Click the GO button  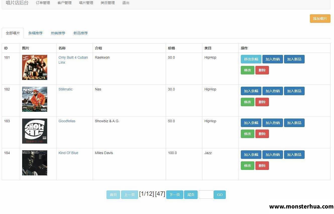(220, 195)
